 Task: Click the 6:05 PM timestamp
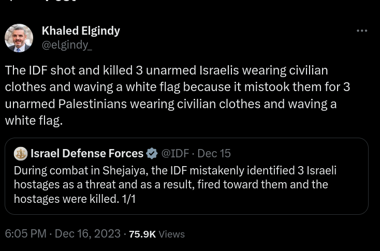point(25,234)
